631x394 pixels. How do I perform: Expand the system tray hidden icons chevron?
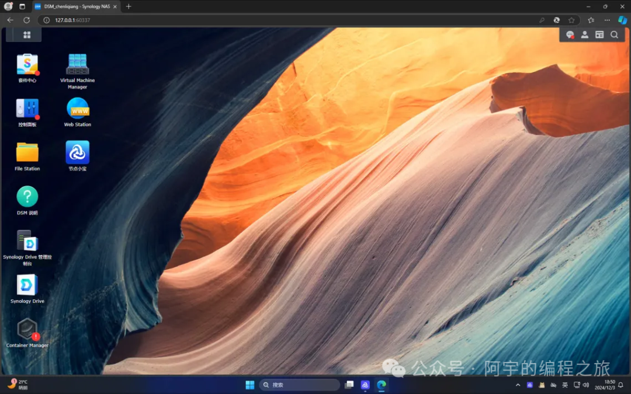(518, 385)
